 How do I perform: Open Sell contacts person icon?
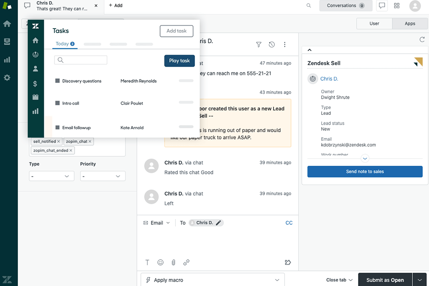36,68
